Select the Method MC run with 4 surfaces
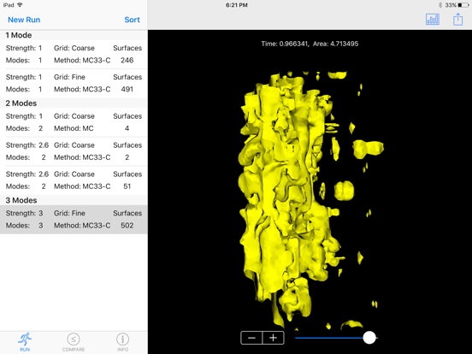This screenshot has width=472, height=354. [74, 122]
